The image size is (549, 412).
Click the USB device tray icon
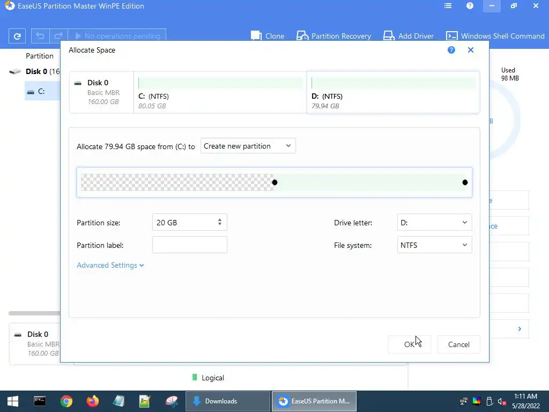(x=489, y=401)
